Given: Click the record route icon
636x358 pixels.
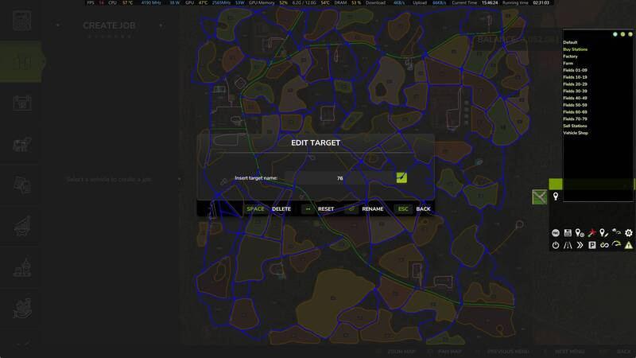Looking at the screenshot, I should pyautogui.click(x=556, y=232).
